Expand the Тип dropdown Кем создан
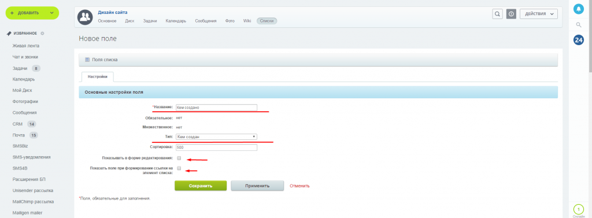The height and width of the screenshot is (218, 592). tap(216, 137)
